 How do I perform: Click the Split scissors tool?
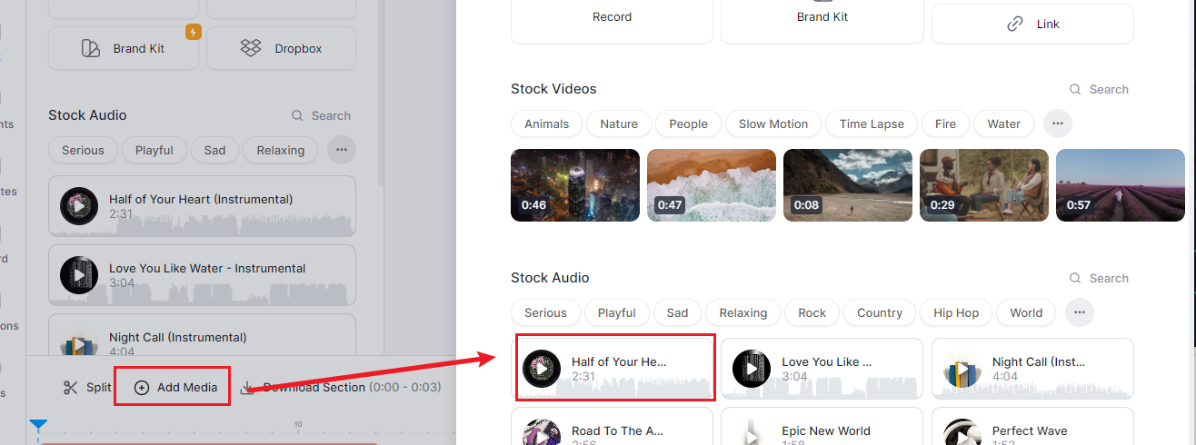point(87,387)
